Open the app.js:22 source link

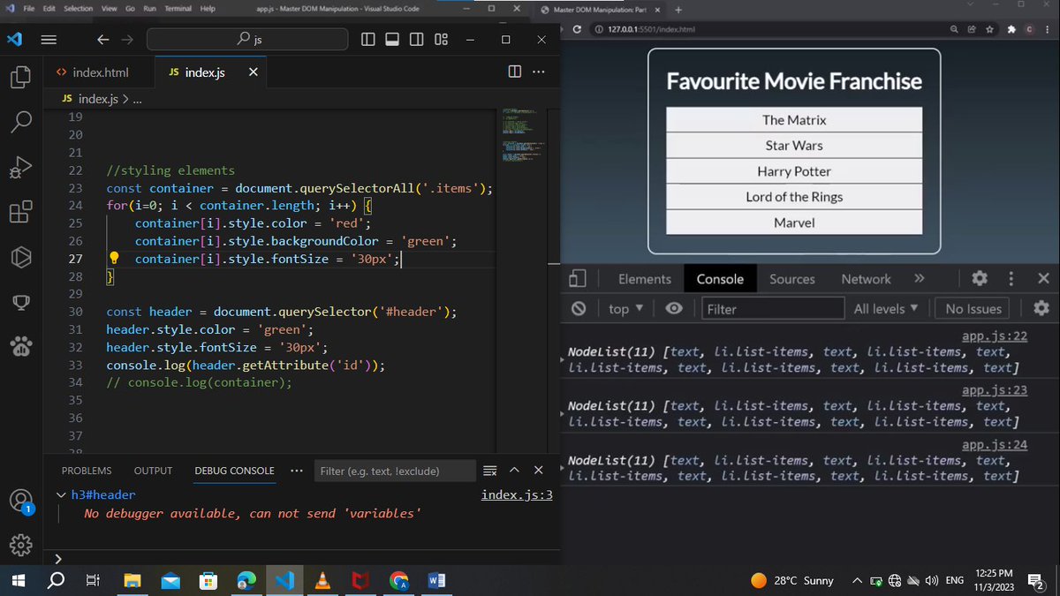pos(995,336)
